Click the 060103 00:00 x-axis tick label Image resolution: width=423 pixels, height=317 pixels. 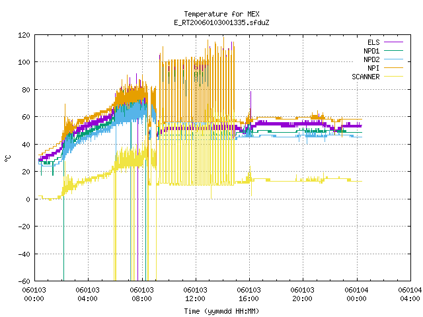click(x=34, y=295)
